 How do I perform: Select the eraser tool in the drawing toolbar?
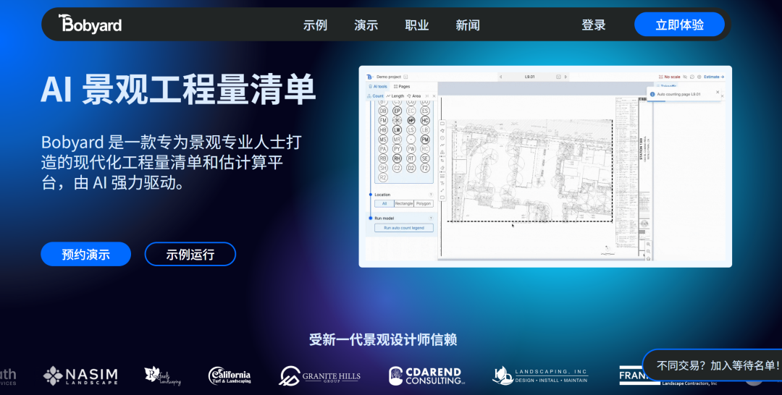(442, 168)
